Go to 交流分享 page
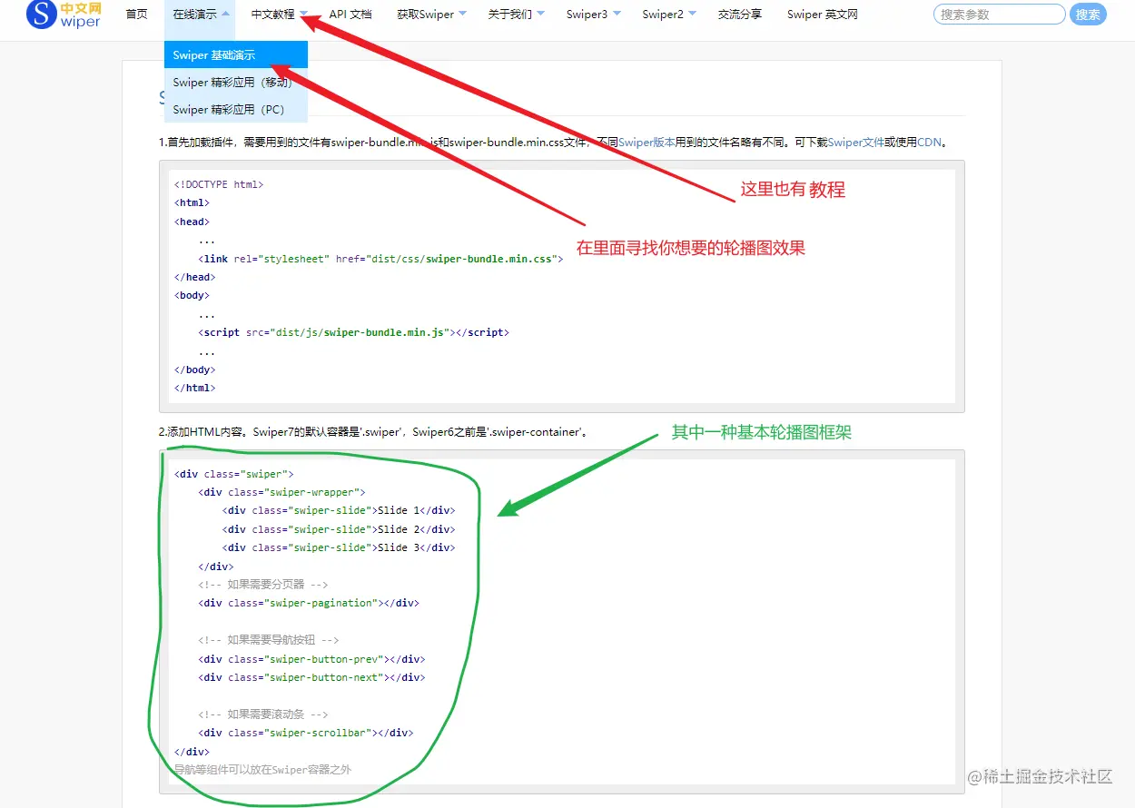This screenshot has width=1135, height=808. coord(740,15)
